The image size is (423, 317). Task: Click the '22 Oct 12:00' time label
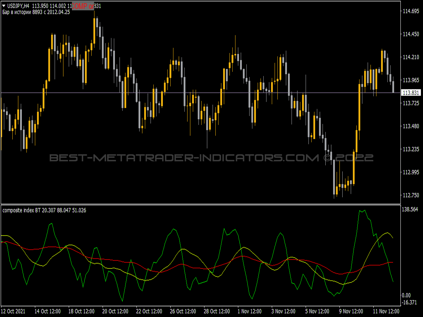[x=149, y=311]
